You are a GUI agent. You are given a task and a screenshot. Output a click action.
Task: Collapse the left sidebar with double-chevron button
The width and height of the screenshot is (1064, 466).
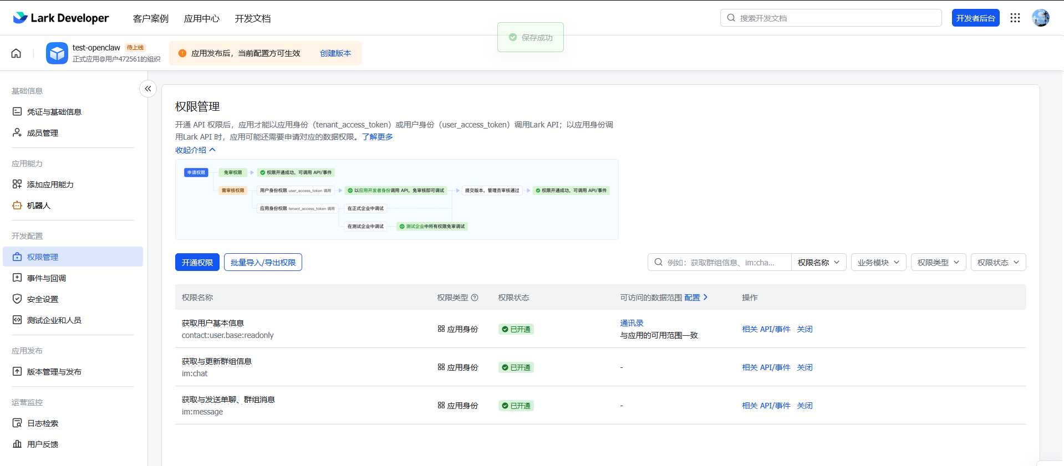pos(148,89)
